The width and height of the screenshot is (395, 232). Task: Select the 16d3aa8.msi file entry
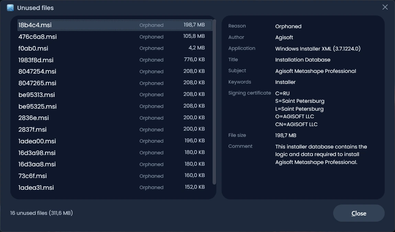115,164
